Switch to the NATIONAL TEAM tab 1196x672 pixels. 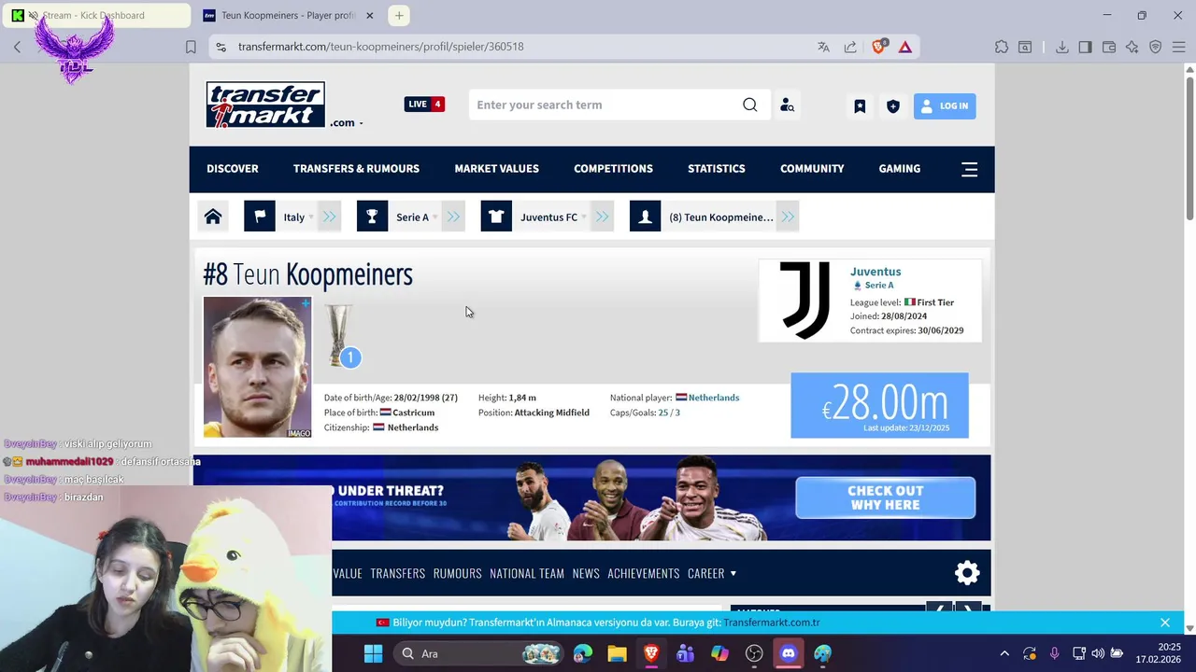[527, 573]
